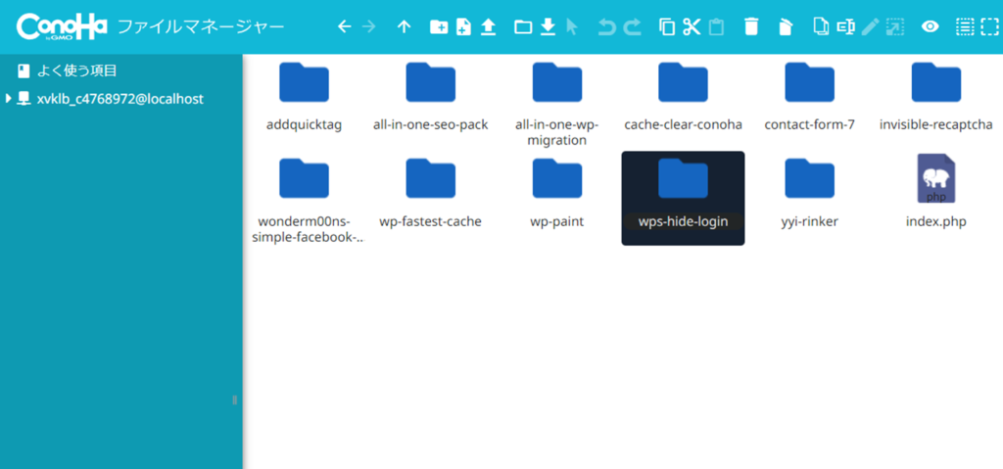Click the highlighted wps-hide-login folder
1003x469 pixels.
[683, 199]
